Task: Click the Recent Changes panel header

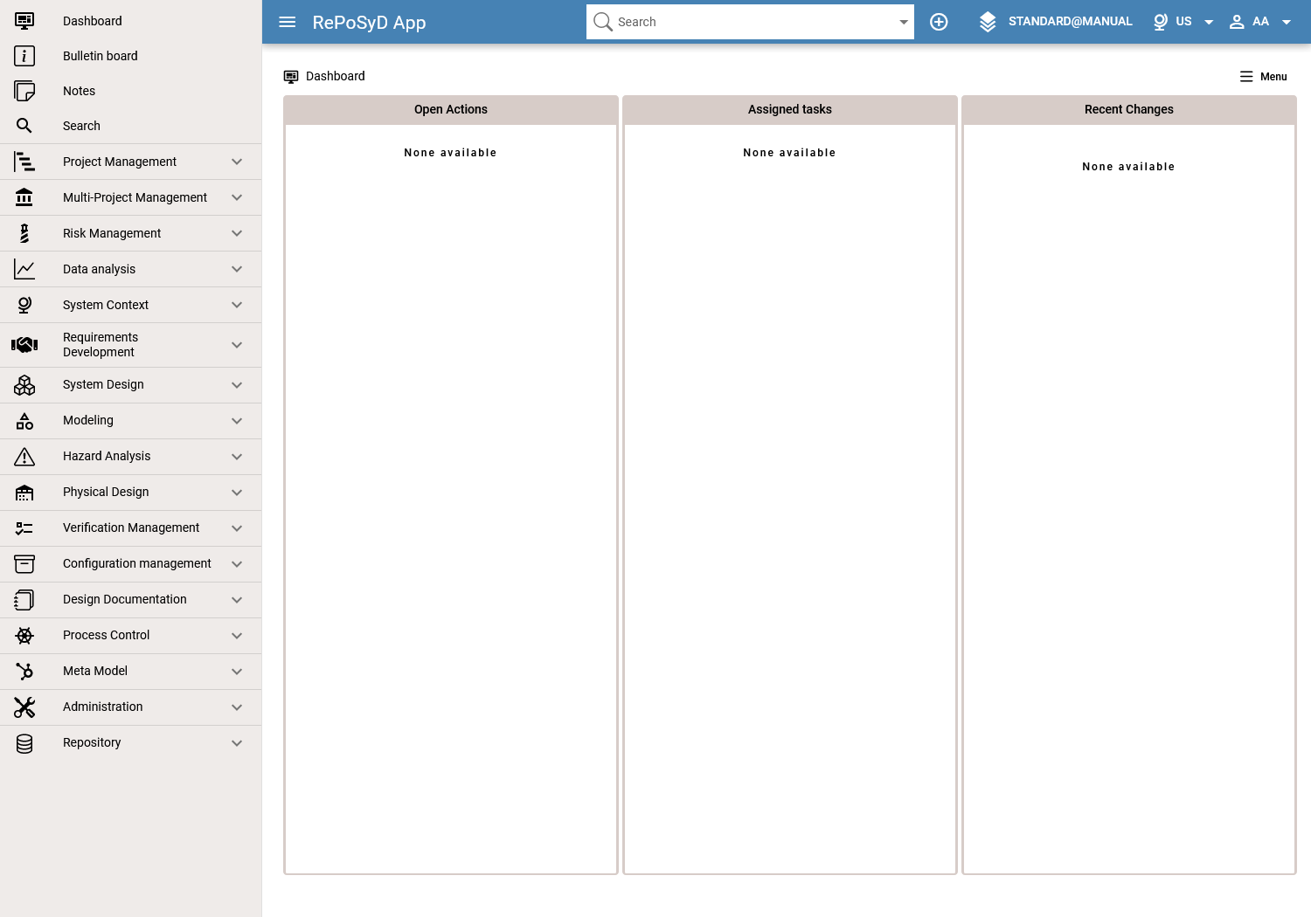Action: pyautogui.click(x=1129, y=110)
